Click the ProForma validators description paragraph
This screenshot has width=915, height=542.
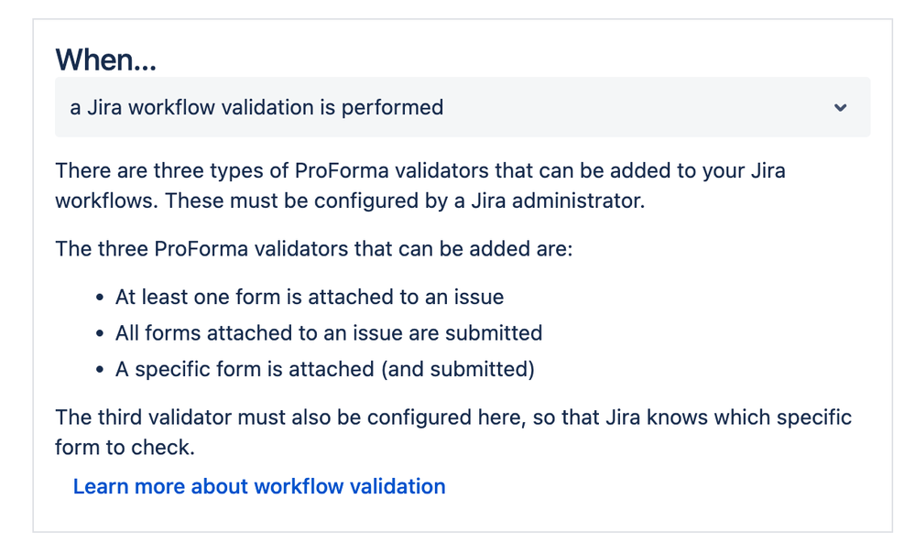coord(419,184)
